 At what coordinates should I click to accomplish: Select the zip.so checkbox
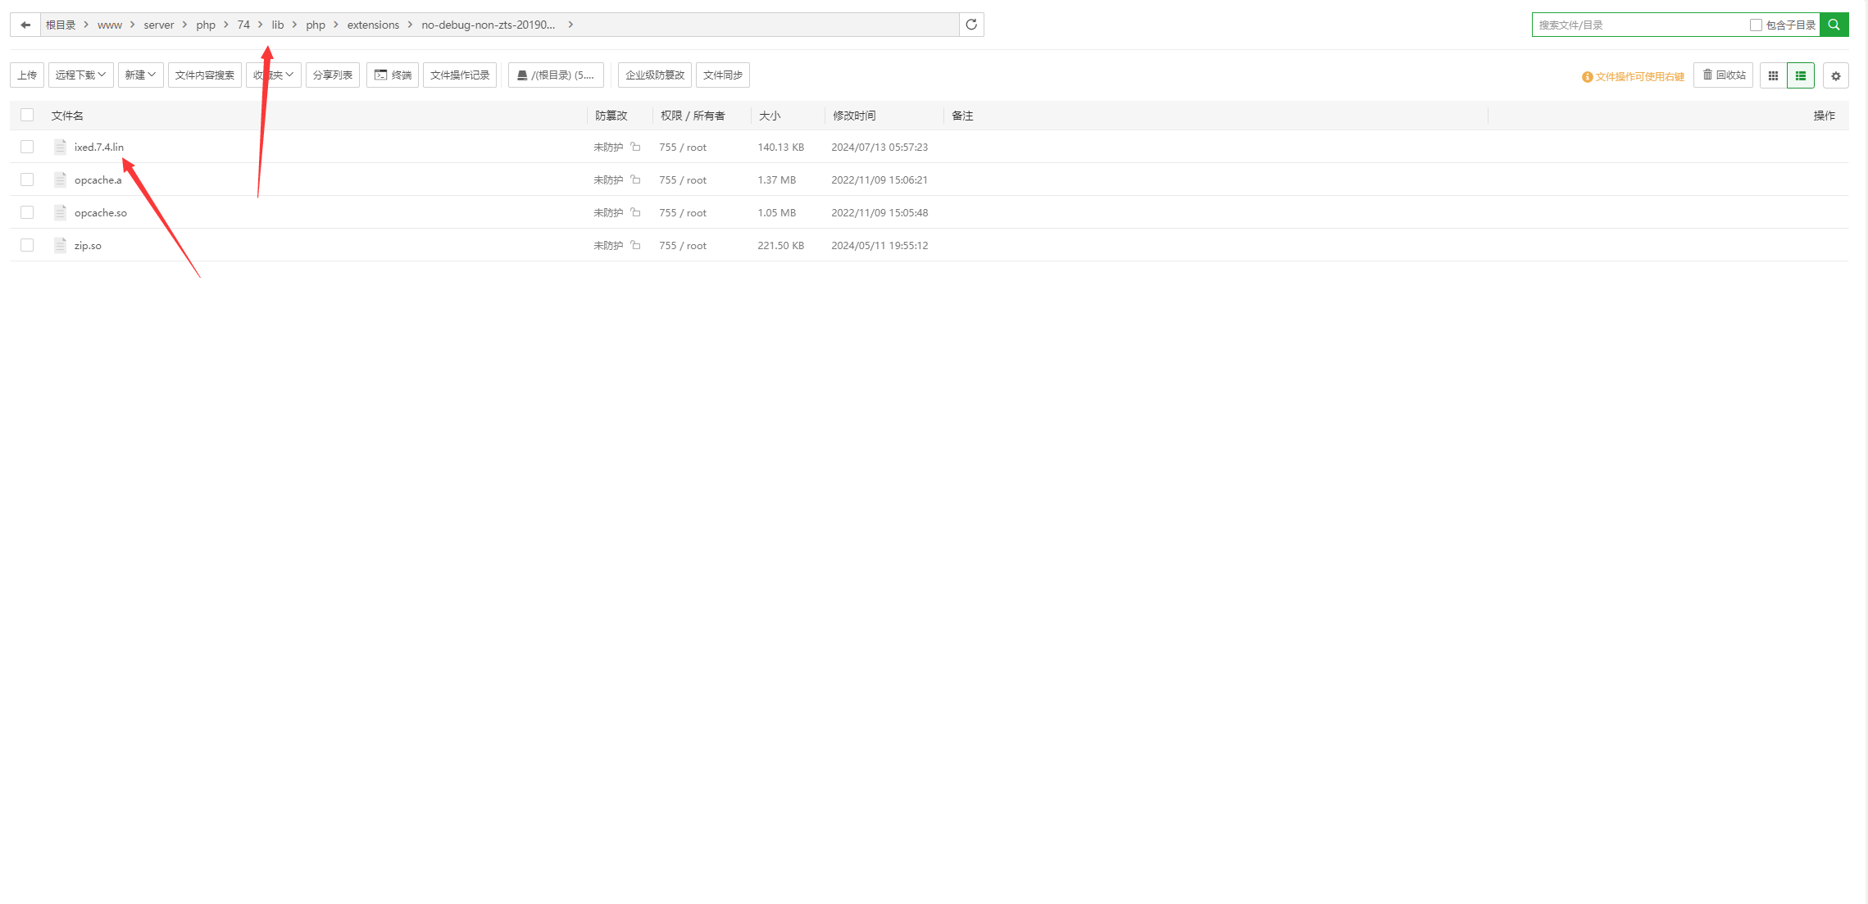[x=27, y=245]
